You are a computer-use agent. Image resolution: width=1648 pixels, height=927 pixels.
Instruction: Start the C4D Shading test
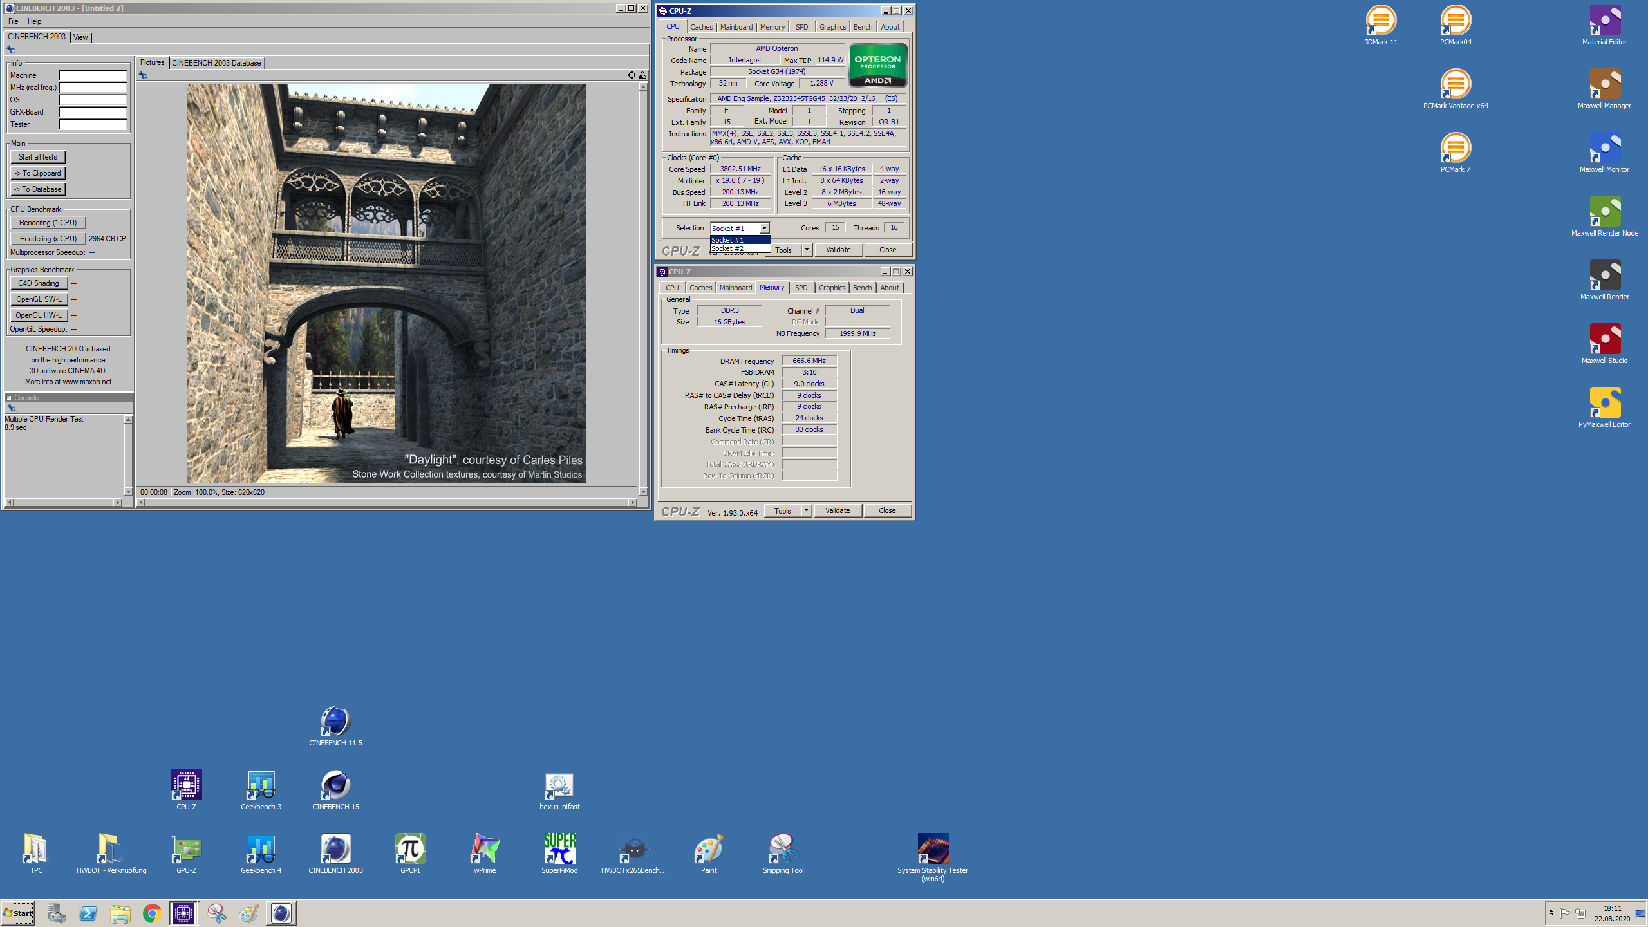39,283
